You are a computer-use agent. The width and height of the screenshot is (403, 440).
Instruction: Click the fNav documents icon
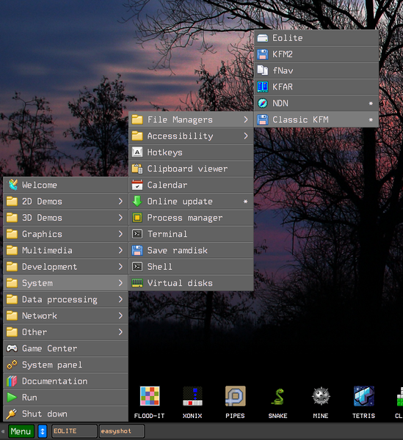click(263, 70)
